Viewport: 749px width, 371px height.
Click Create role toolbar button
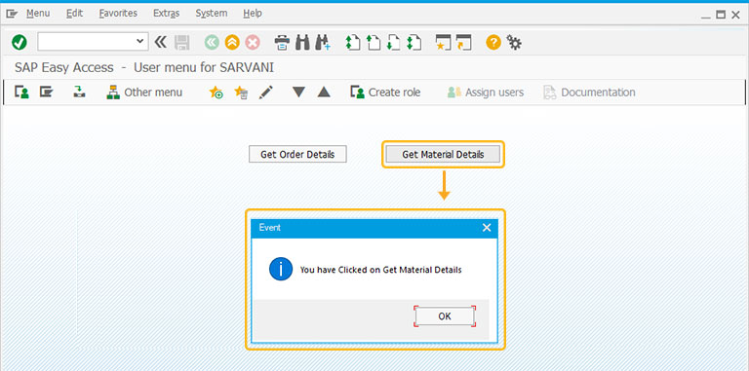[385, 93]
